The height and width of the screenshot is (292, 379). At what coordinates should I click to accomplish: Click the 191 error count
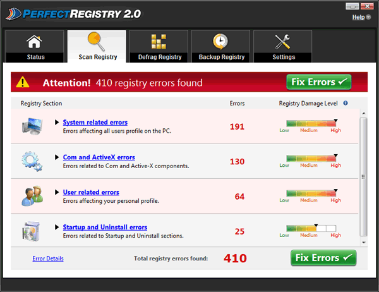coord(237,126)
